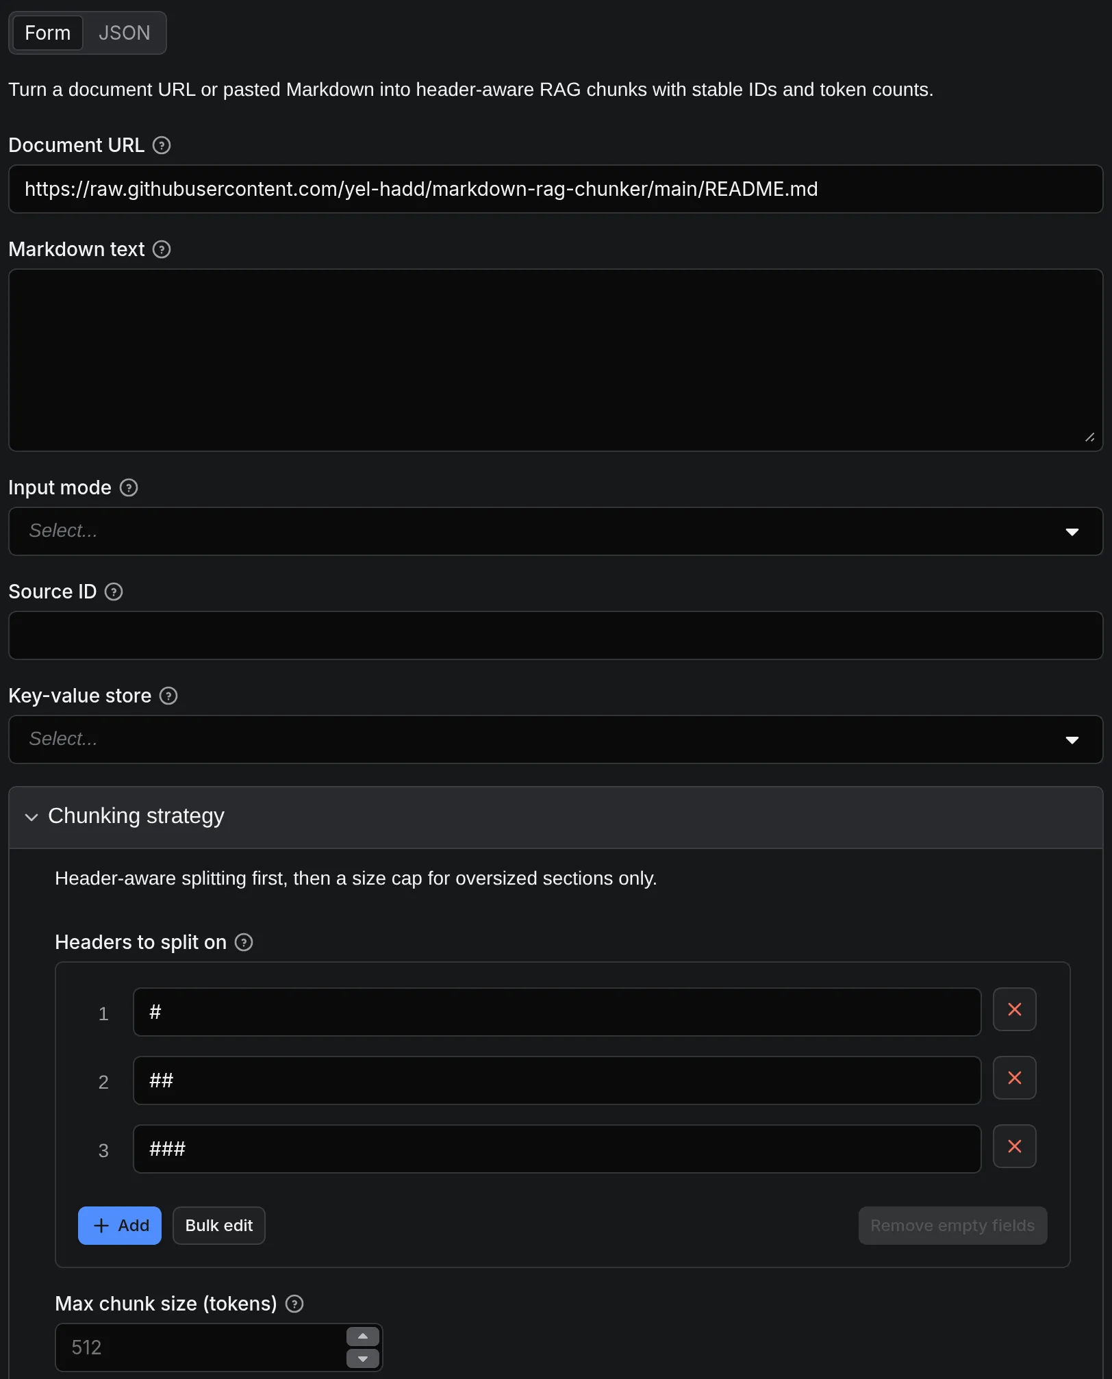The height and width of the screenshot is (1379, 1112).
Task: Click the 'Turn a document URL' description text
Action: click(471, 90)
